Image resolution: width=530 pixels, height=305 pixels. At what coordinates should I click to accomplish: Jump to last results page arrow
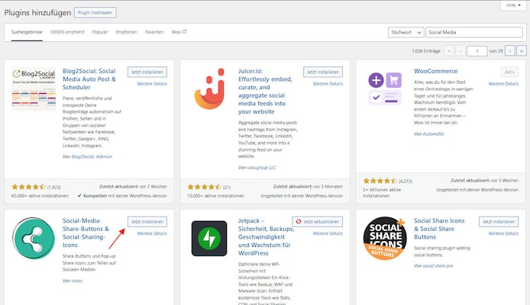click(522, 51)
